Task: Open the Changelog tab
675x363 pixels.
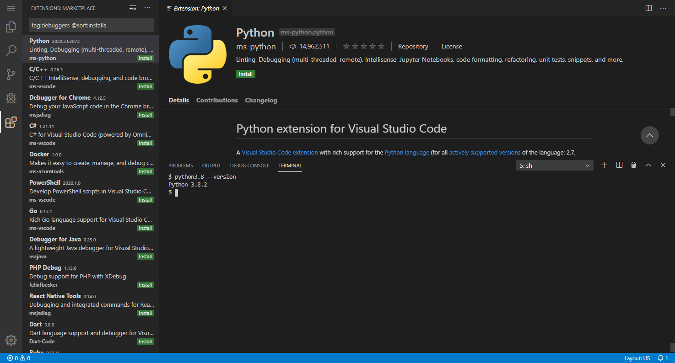Action: click(x=261, y=100)
